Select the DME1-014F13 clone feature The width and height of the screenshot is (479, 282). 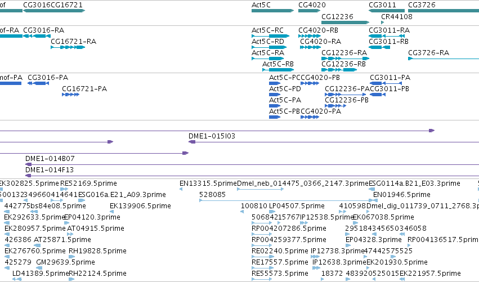pos(252,176)
